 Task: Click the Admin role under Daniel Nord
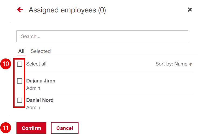[33, 108]
